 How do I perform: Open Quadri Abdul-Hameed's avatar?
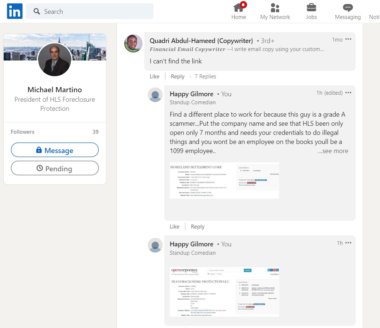tap(133, 43)
